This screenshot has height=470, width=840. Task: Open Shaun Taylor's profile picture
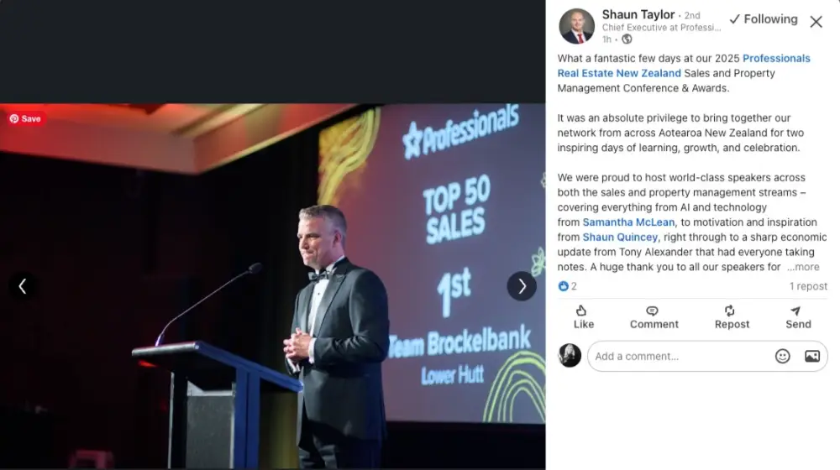[577, 26]
